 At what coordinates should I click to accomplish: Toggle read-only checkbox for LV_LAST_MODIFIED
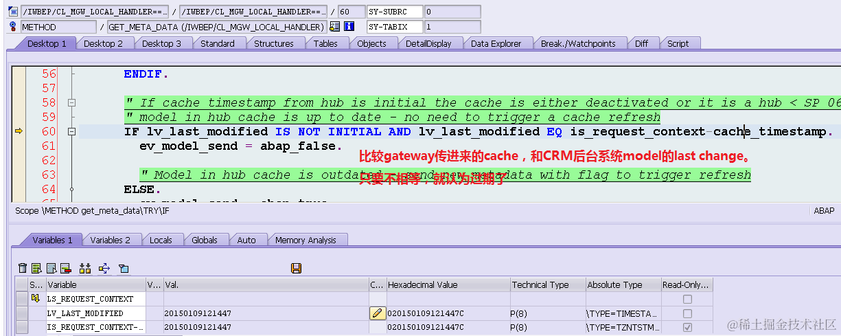(687, 313)
